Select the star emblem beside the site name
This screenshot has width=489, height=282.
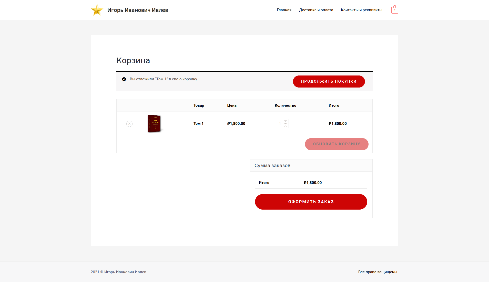[97, 10]
